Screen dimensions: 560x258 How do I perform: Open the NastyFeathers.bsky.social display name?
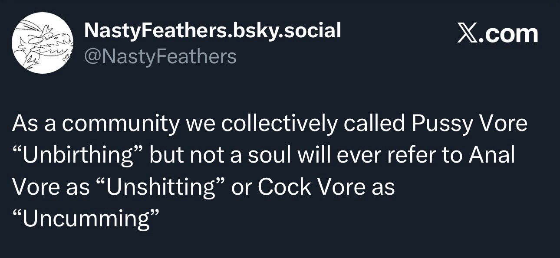(212, 30)
